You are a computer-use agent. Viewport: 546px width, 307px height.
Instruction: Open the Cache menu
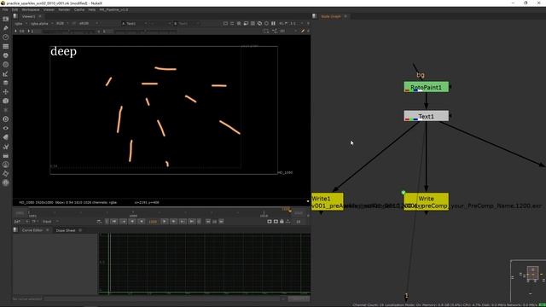click(x=79, y=9)
